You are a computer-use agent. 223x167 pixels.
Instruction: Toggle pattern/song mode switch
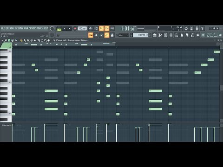click(59, 29)
